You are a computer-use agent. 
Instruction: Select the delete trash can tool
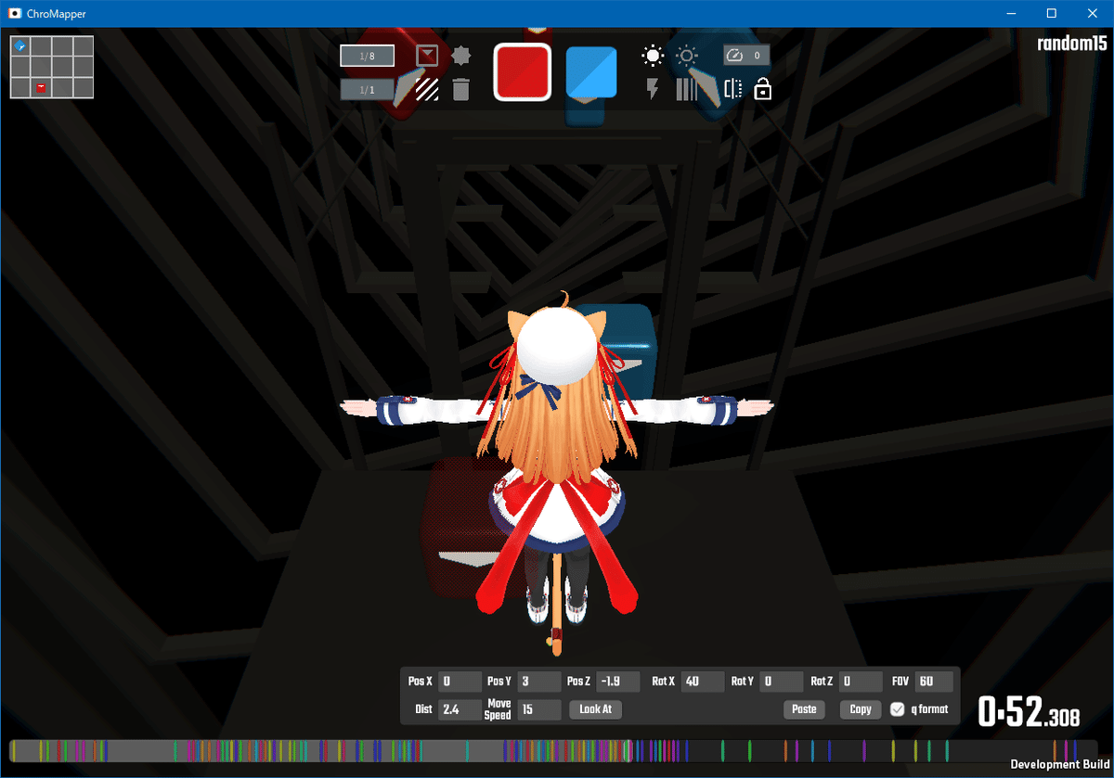[x=460, y=89]
